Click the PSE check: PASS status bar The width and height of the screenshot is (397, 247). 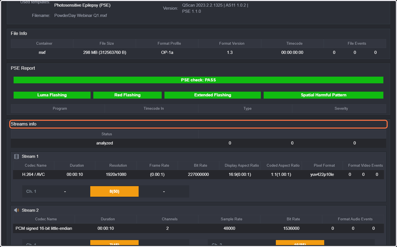pos(198,80)
